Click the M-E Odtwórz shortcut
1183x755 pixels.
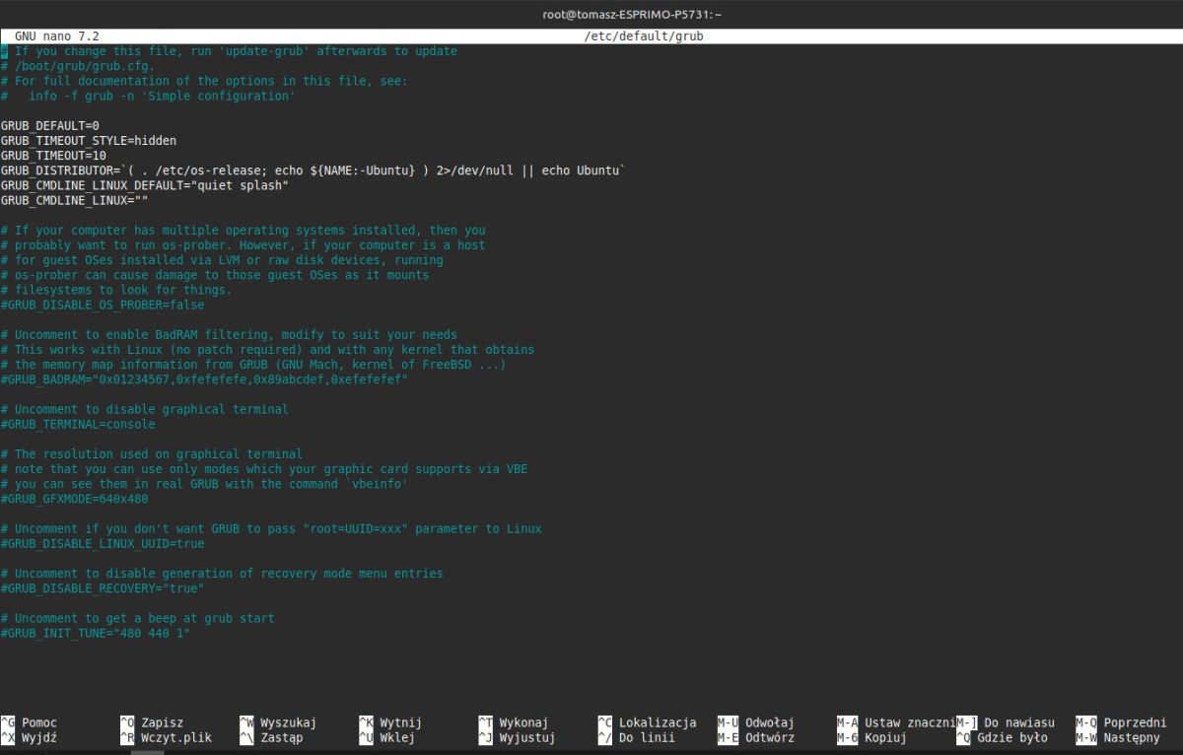[756, 737]
